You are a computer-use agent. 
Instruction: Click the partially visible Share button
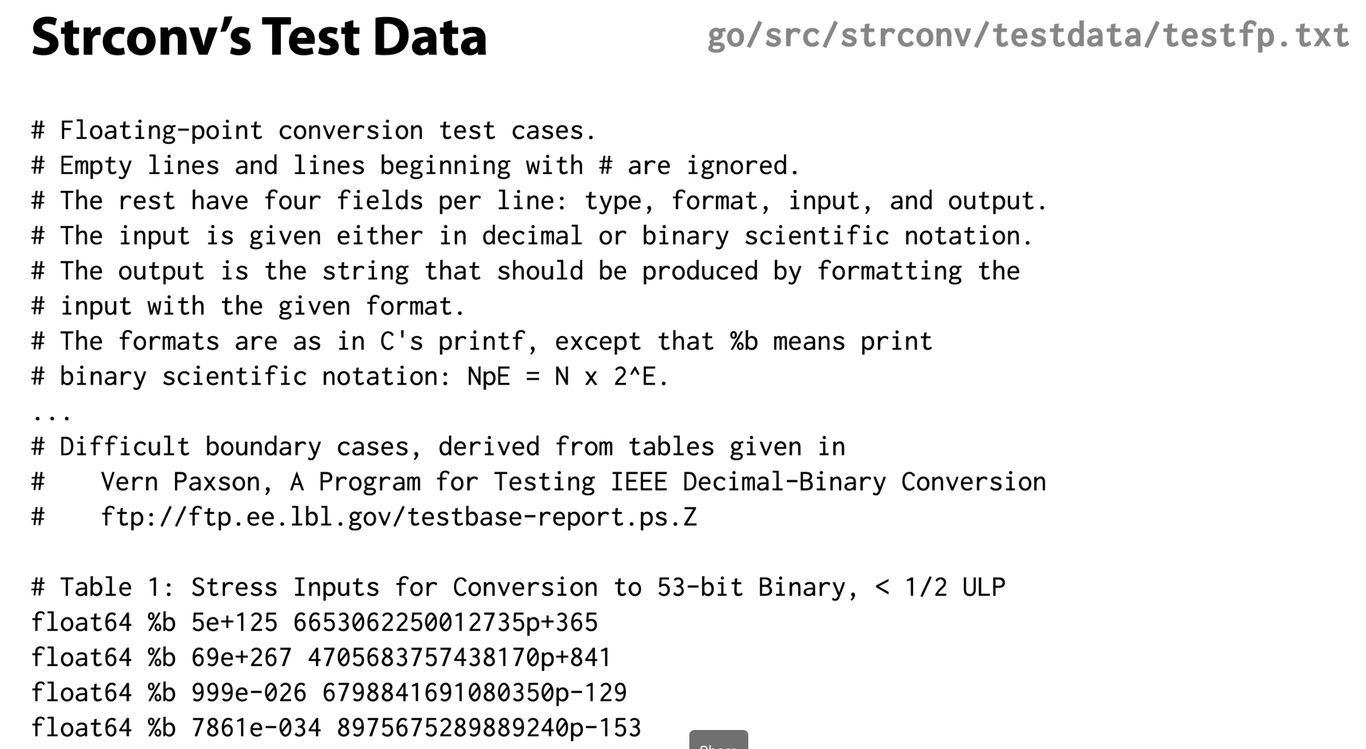719,740
